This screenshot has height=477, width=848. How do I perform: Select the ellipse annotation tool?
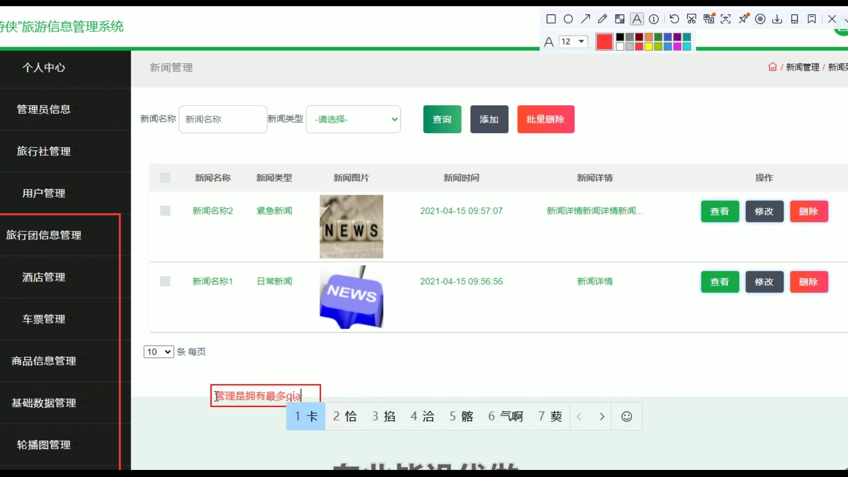point(568,19)
